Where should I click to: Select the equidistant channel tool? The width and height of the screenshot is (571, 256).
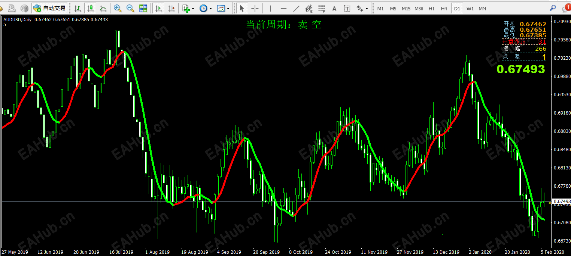[309, 8]
